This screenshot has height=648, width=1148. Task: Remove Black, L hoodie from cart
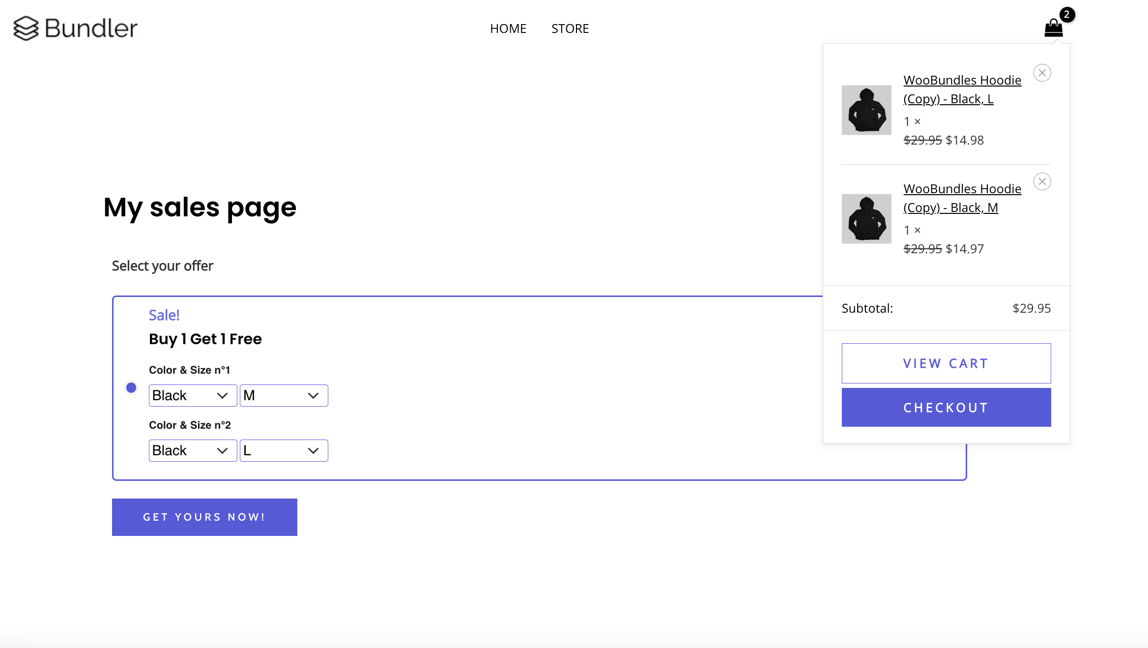pyautogui.click(x=1042, y=73)
